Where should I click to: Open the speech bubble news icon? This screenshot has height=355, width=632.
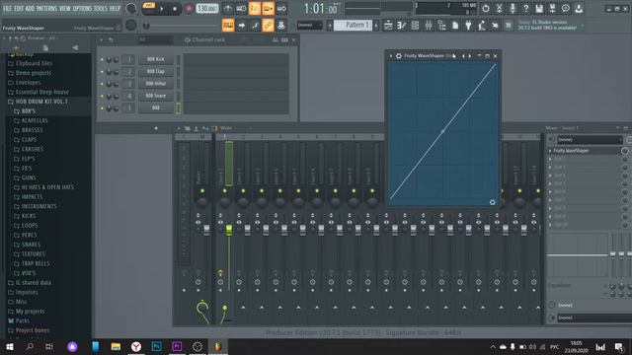coord(566,8)
